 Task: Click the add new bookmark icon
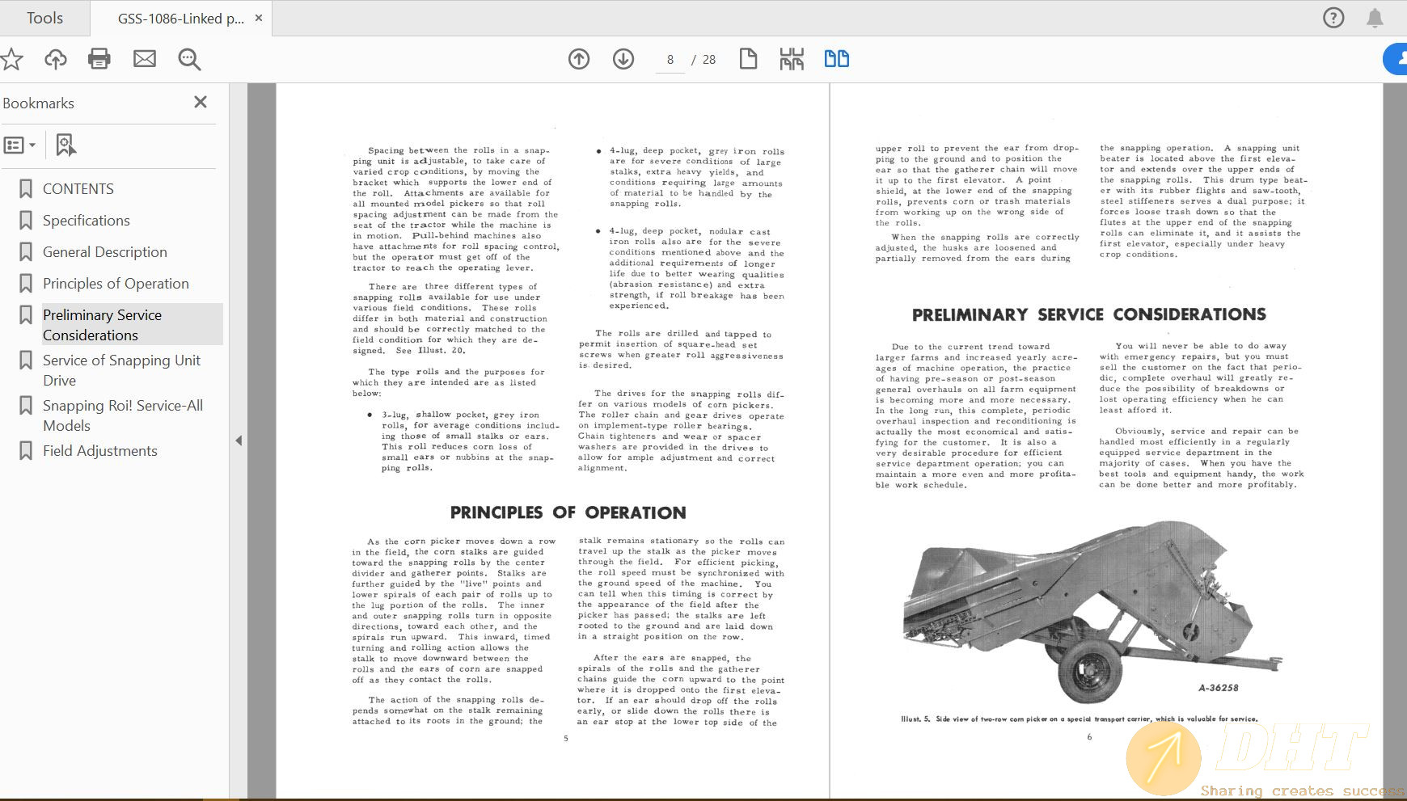pyautogui.click(x=65, y=145)
